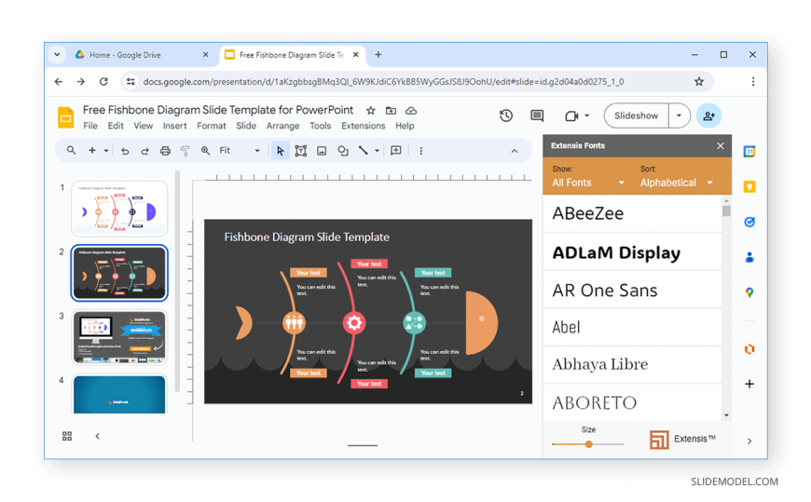
Task: Collapse the filmstrip panel arrow
Action: tap(97, 436)
